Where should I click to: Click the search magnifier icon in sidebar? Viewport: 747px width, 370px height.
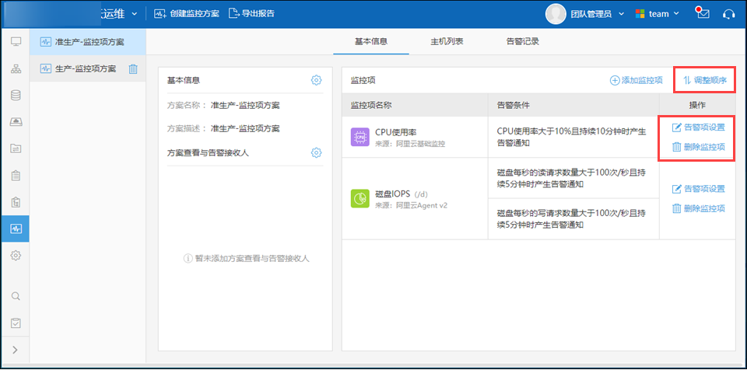[x=16, y=295]
